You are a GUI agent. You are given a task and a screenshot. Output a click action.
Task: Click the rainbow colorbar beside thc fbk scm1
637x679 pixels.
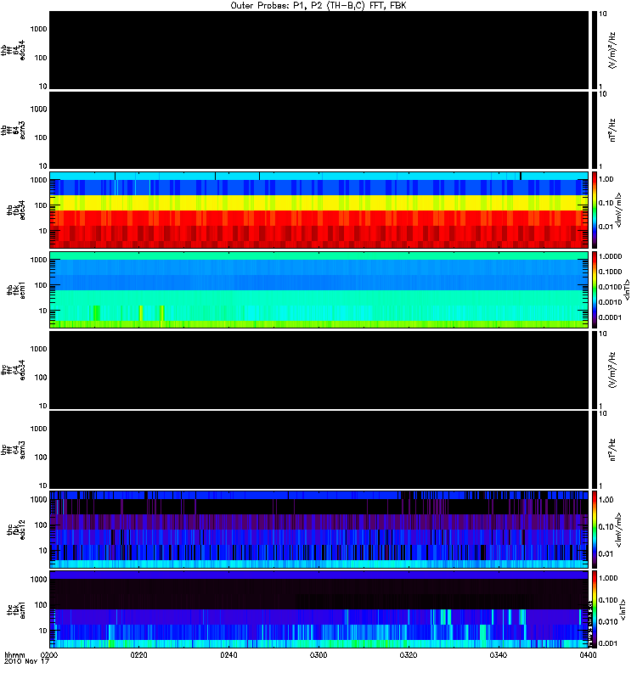(594, 609)
